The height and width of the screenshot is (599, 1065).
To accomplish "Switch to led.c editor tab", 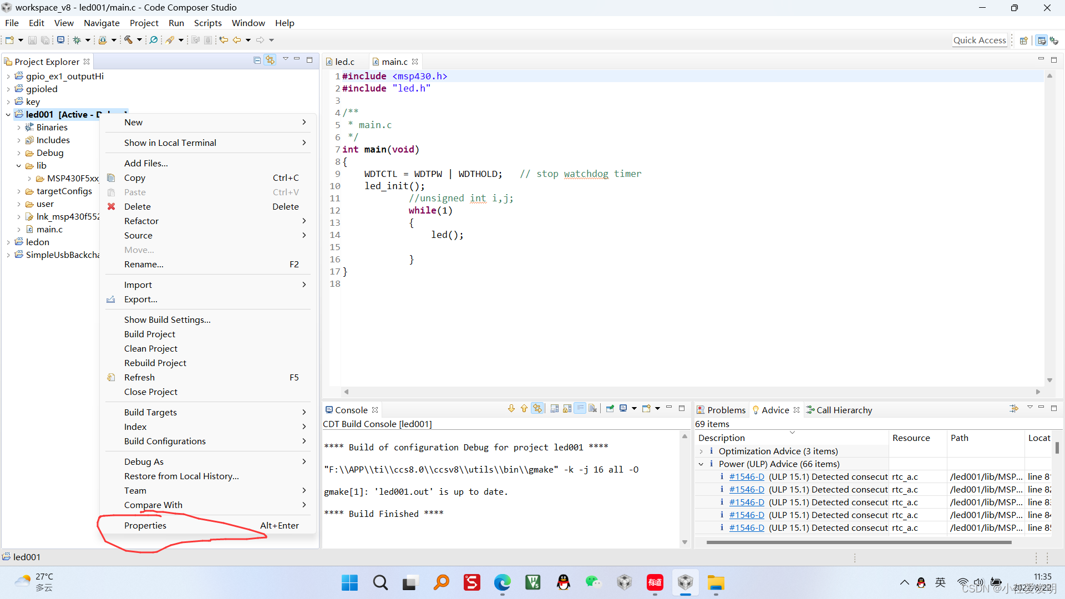I will 344,62.
